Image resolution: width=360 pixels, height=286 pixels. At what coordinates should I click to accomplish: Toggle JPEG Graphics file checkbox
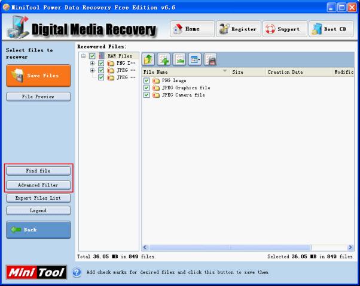147,88
